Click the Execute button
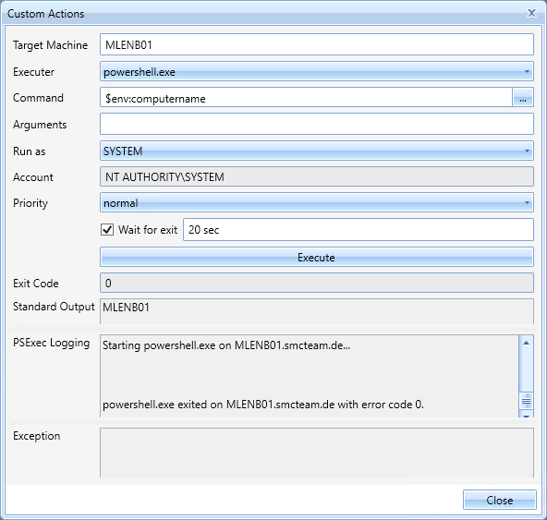The width and height of the screenshot is (547, 520). [317, 257]
